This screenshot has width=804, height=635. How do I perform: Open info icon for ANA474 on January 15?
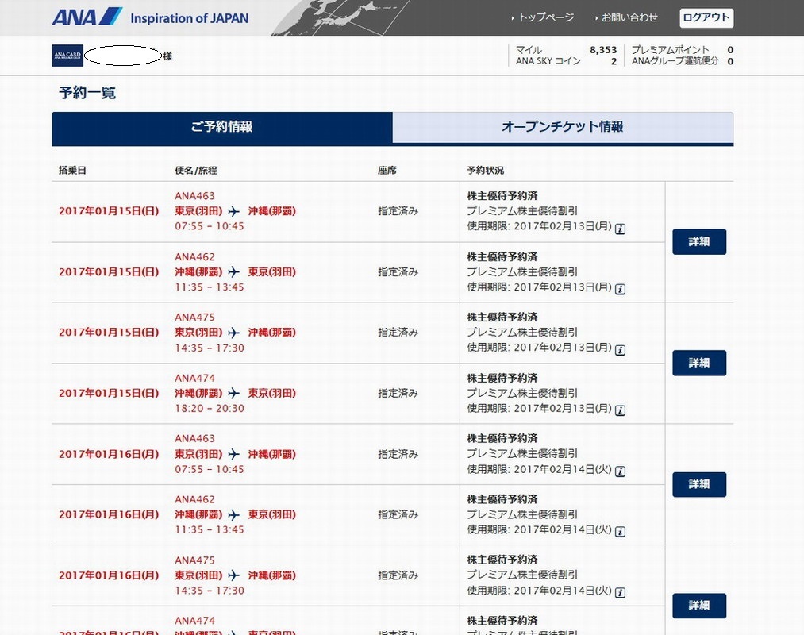tap(620, 410)
